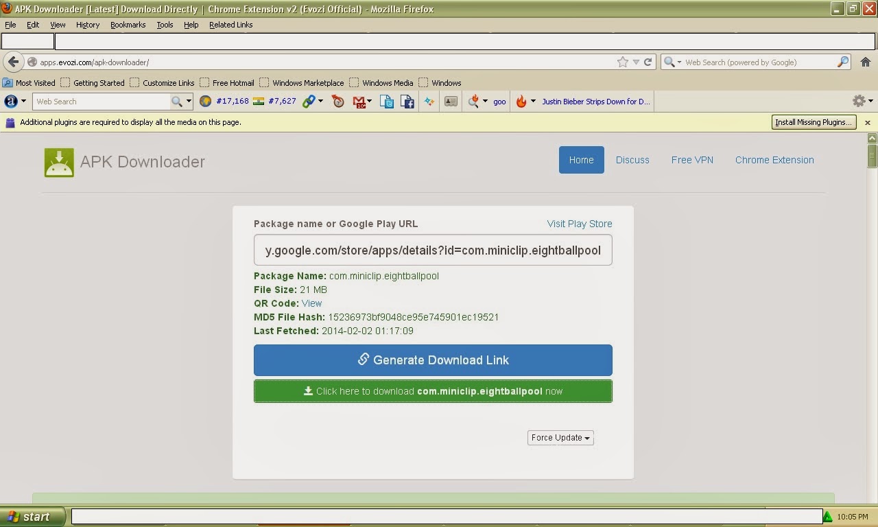Open Alexa toolbar settings gear icon

click(x=859, y=101)
